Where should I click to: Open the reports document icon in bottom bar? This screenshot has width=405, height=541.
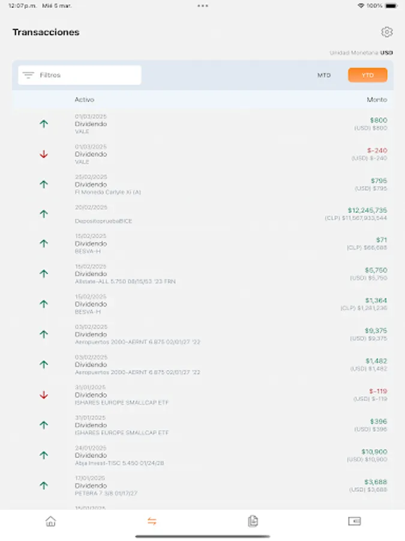pos(253,522)
